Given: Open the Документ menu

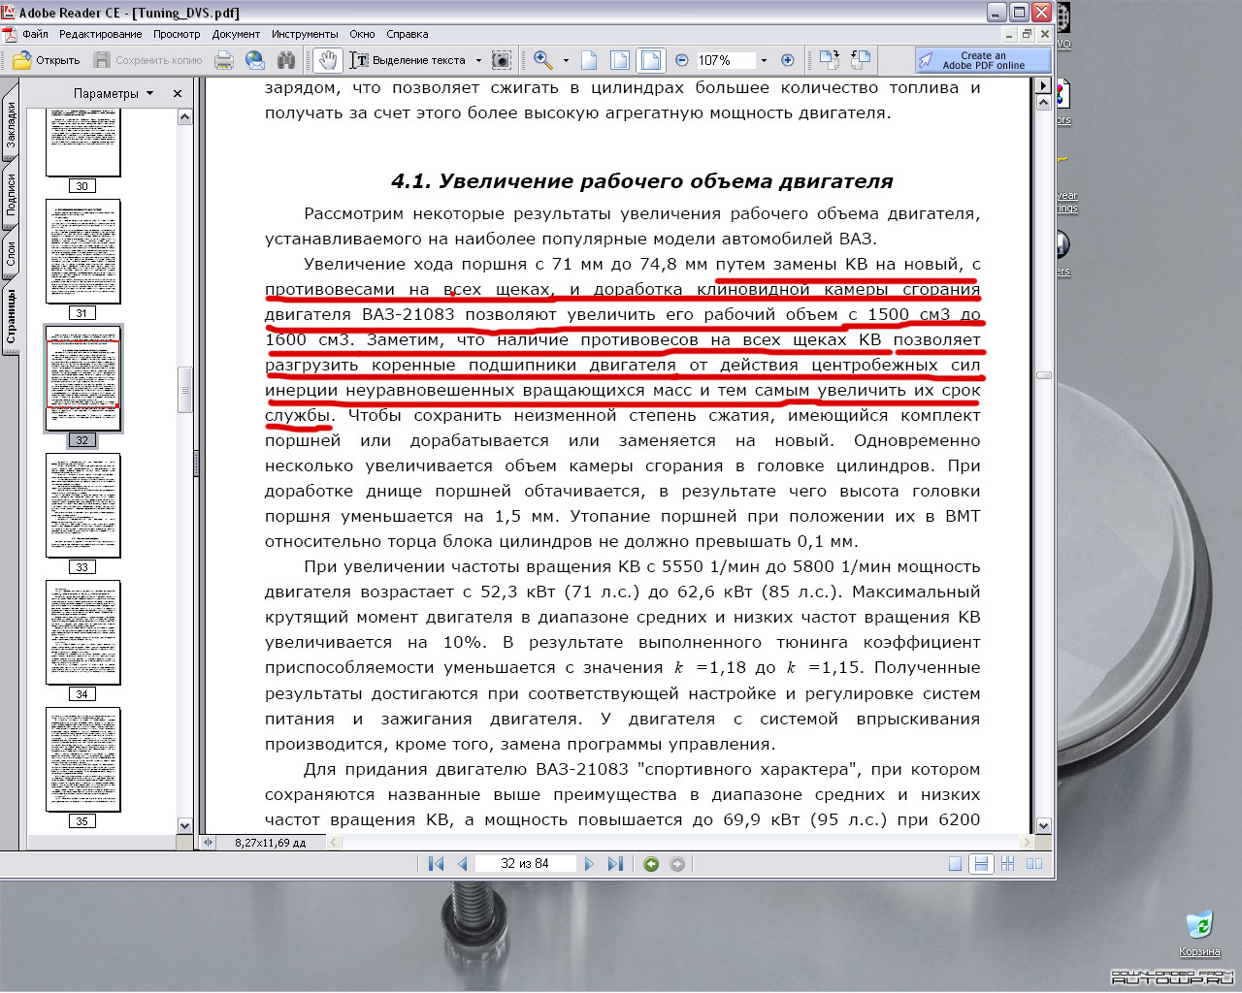Looking at the screenshot, I should pos(236,34).
